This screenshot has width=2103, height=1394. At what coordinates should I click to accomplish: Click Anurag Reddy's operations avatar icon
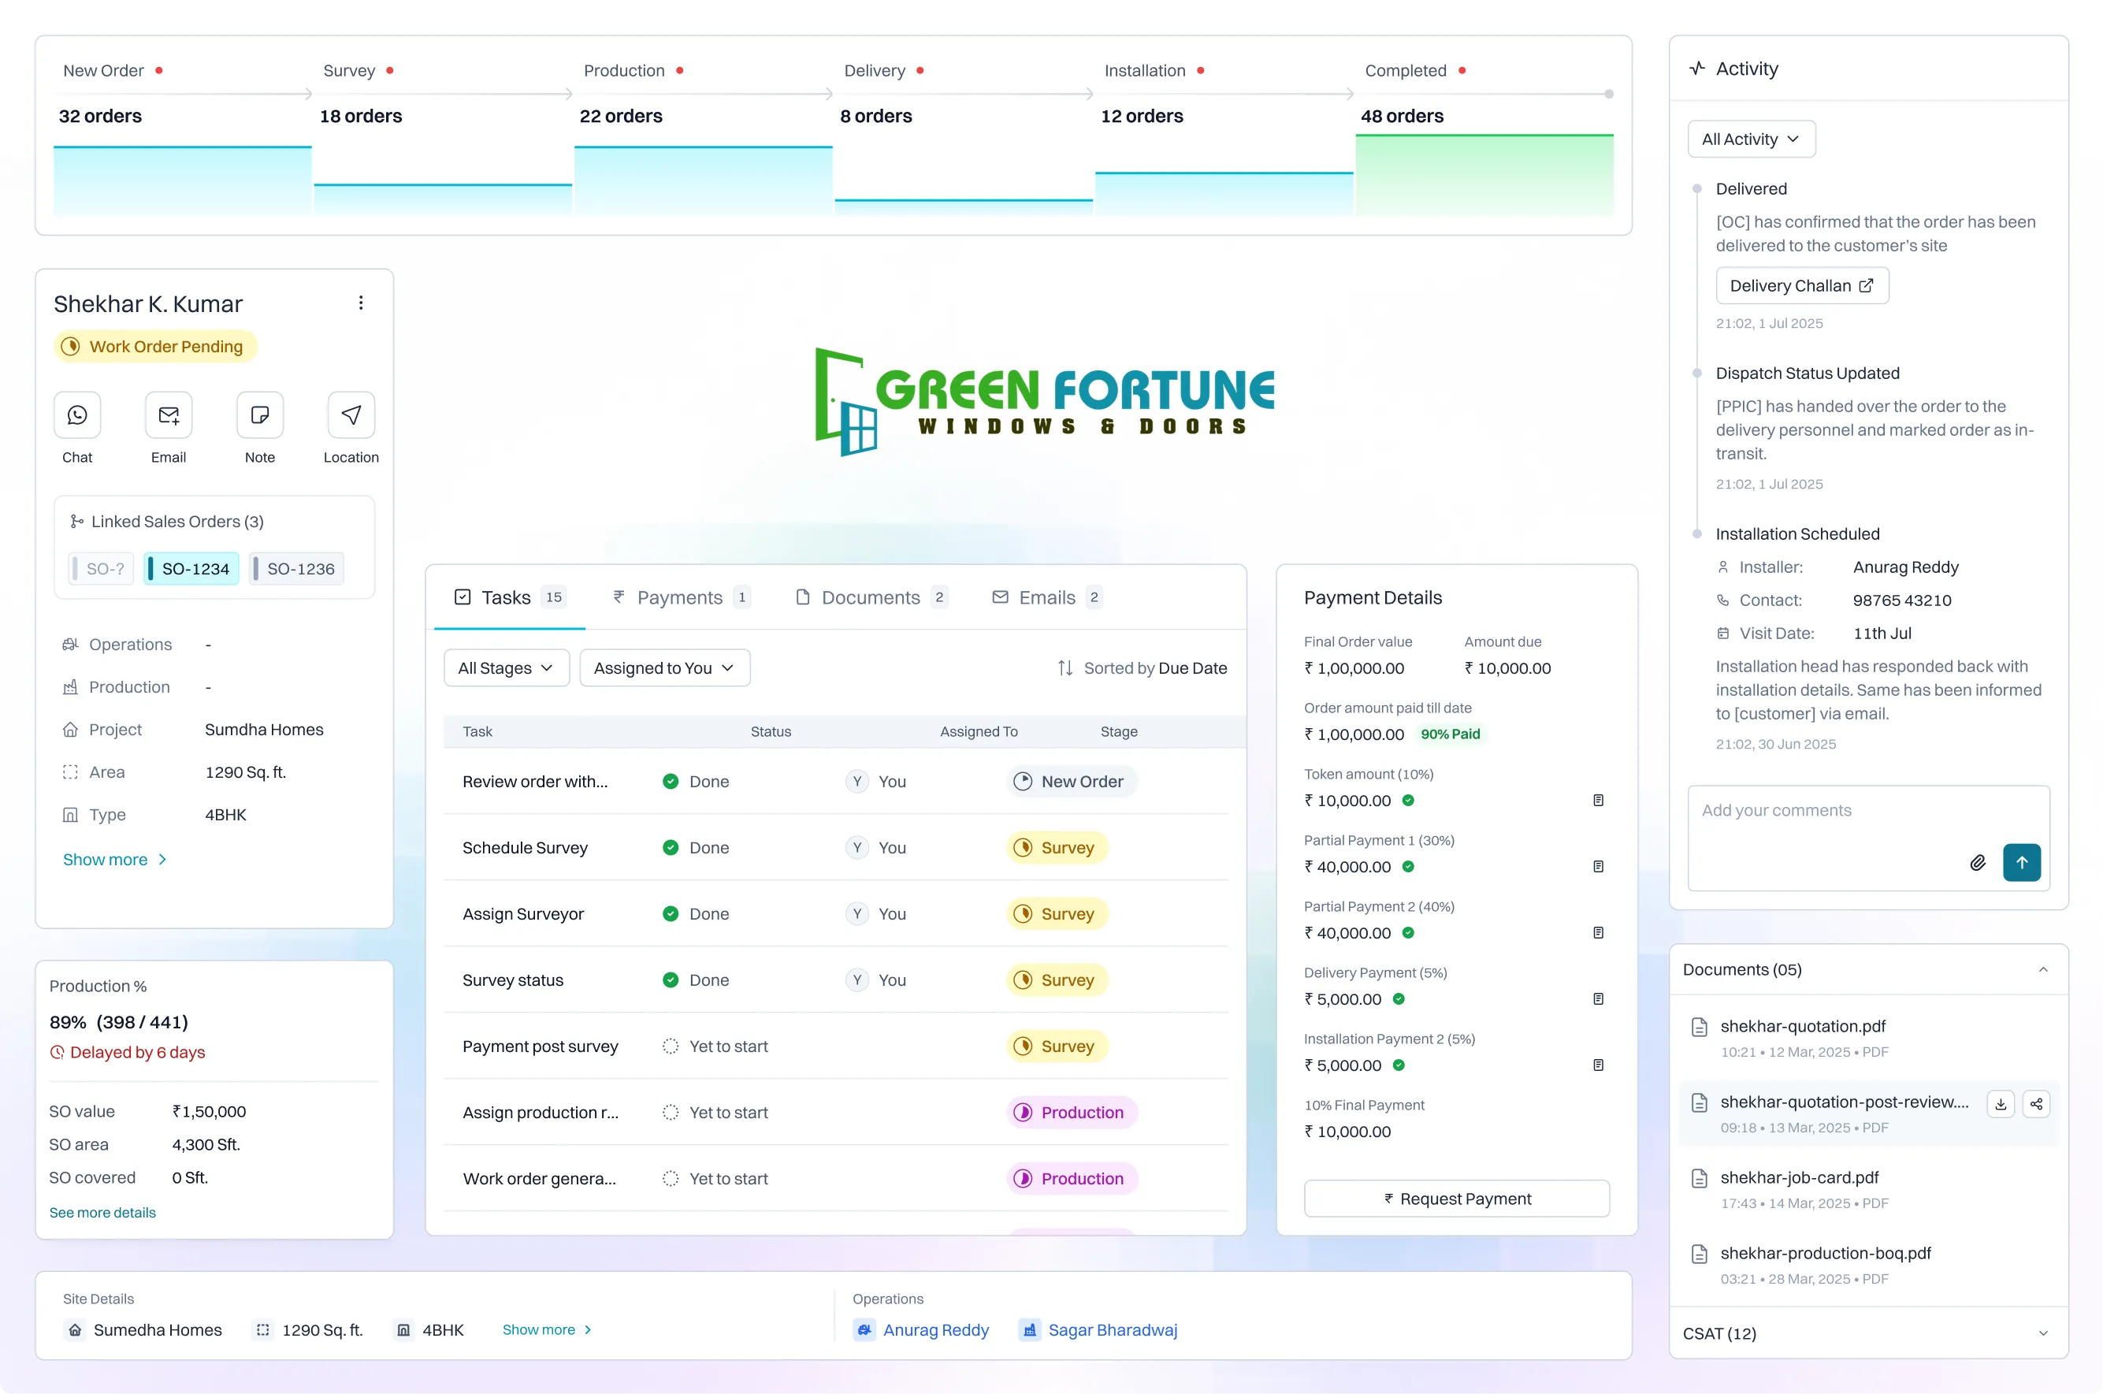click(864, 1330)
